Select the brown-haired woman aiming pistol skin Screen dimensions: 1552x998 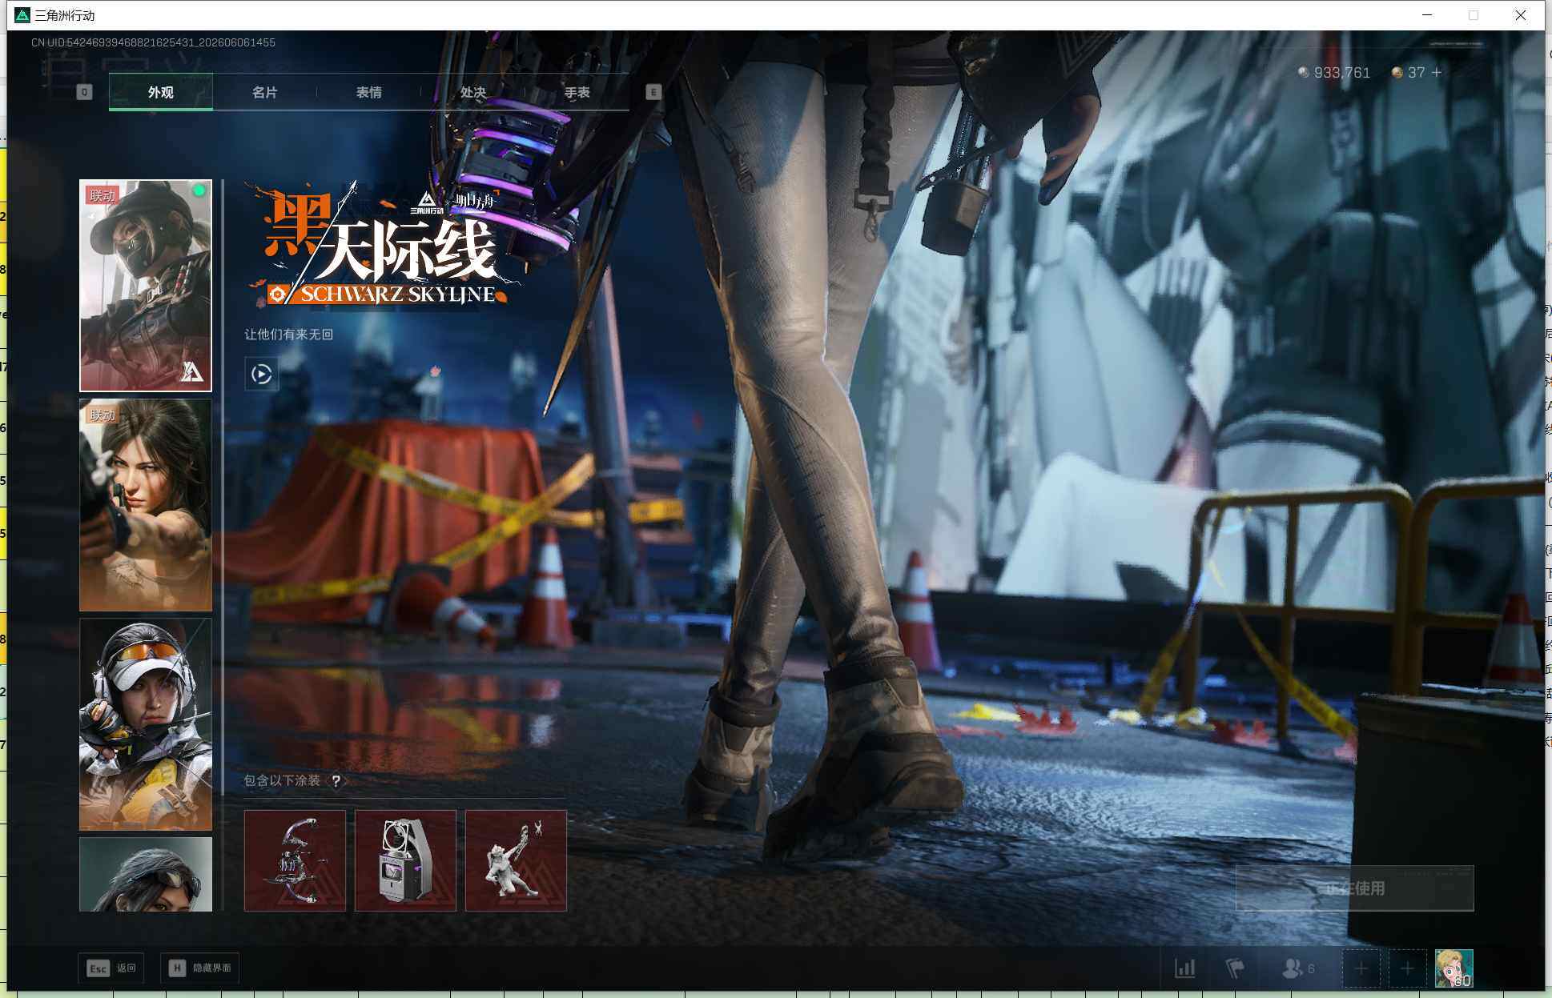point(146,505)
